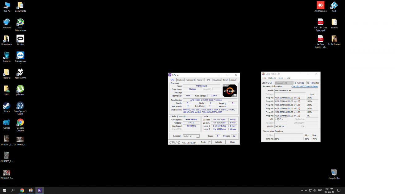Switch to the Bench tab in CPU-Z
The height and width of the screenshot is (194, 395).
coord(226,80)
